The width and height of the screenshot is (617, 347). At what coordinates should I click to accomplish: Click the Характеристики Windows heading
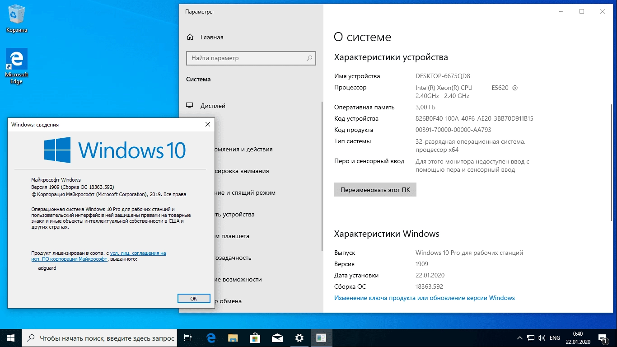pyautogui.click(x=387, y=234)
